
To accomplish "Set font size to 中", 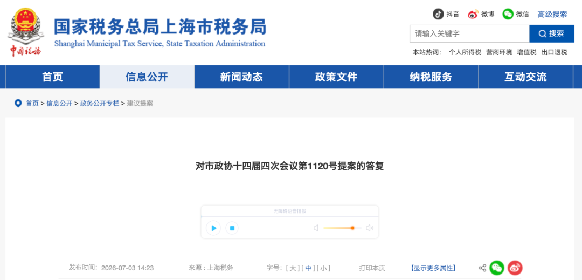I will [x=308, y=268].
